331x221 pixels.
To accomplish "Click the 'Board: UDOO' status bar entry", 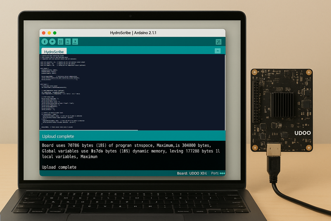I will click(x=192, y=173).
